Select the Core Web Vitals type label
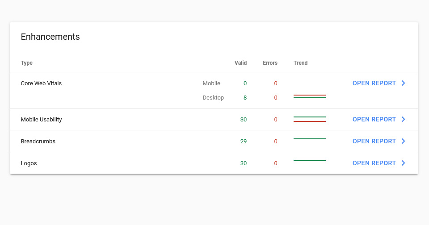Screen dimensions: 429x225 coord(41,83)
